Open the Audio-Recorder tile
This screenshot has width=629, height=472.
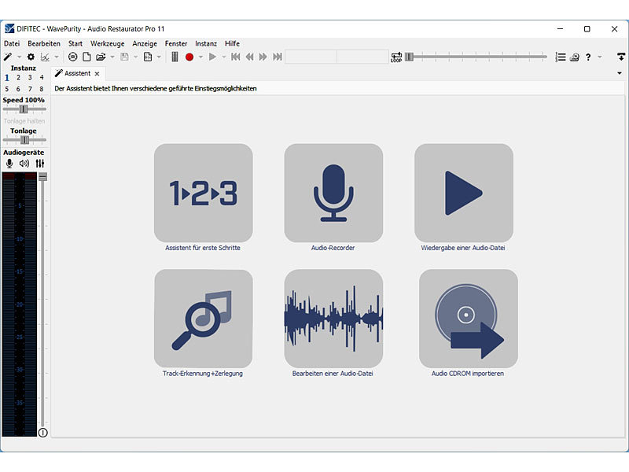point(333,193)
